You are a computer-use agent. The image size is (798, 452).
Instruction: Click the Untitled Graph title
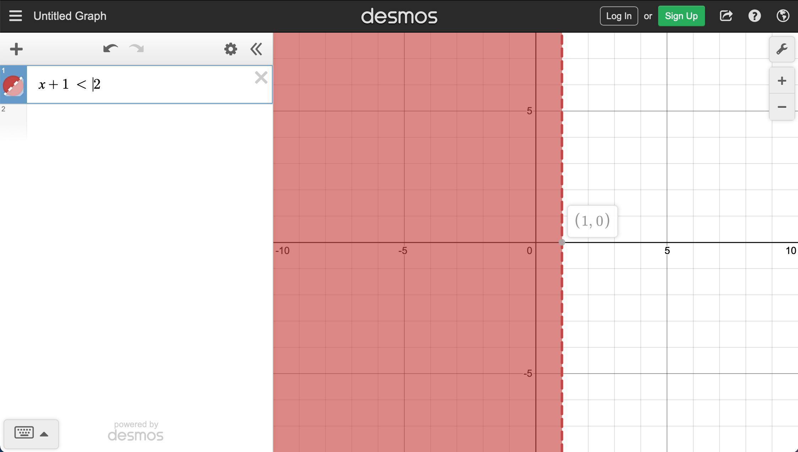click(x=70, y=16)
